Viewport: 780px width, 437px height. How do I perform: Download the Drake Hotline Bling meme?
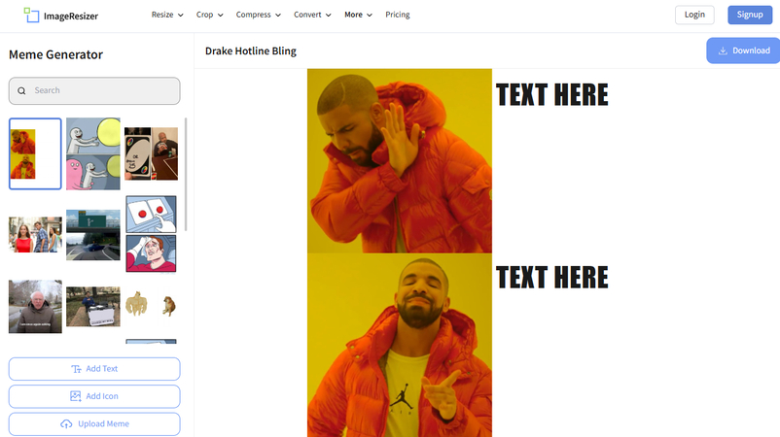click(743, 50)
